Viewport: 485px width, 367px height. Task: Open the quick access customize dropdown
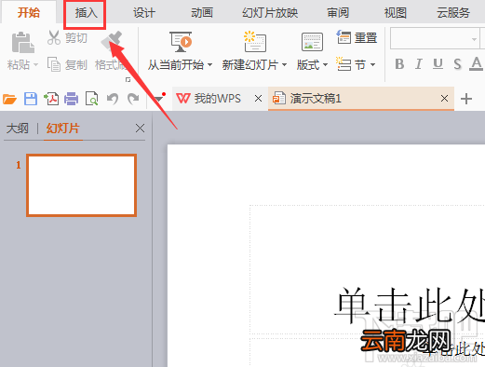pyautogui.click(x=159, y=99)
